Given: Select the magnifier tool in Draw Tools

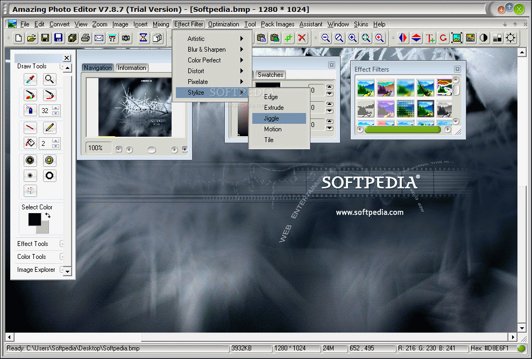Looking at the screenshot, I should 49,80.
